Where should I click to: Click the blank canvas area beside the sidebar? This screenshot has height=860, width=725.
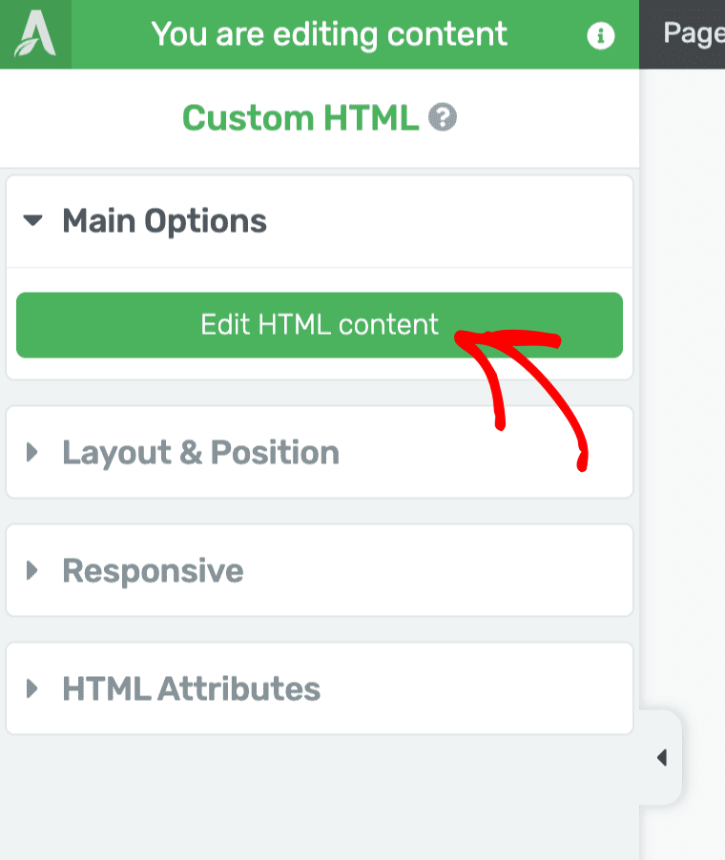[682, 384]
